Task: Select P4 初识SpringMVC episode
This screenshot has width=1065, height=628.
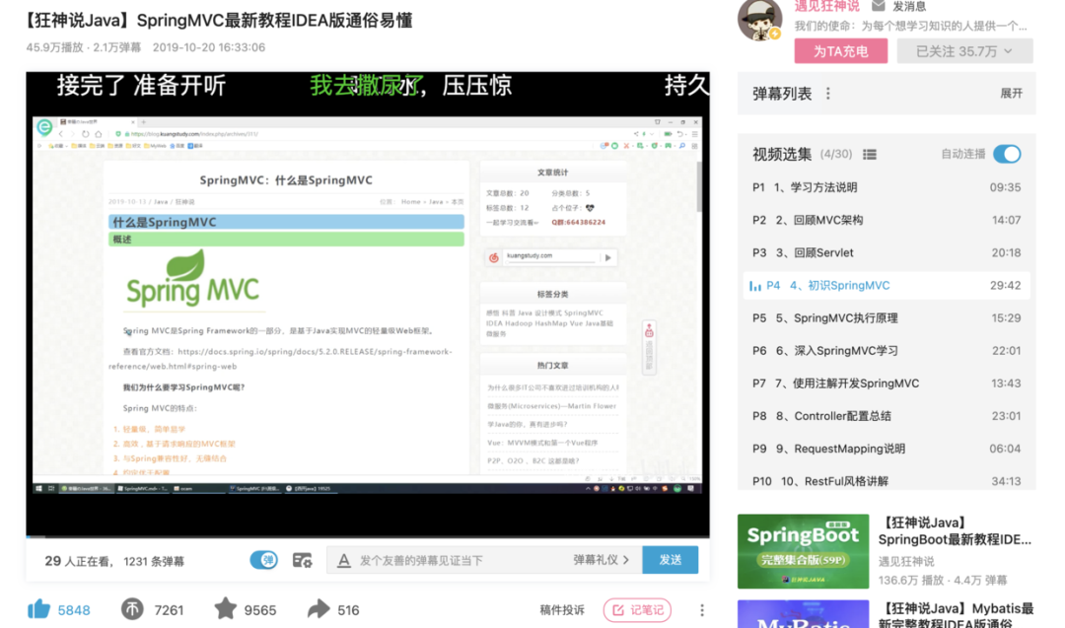Action: pyautogui.click(x=887, y=285)
